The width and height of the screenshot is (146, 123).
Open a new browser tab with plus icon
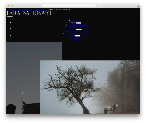[x=138, y=6]
